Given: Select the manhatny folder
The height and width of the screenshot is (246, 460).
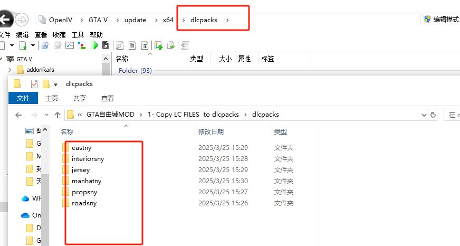Looking at the screenshot, I should coord(87,181).
